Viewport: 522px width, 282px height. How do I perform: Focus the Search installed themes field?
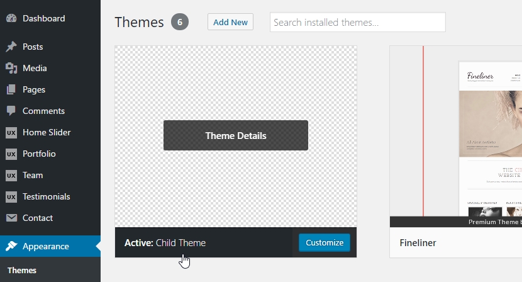pyautogui.click(x=358, y=22)
